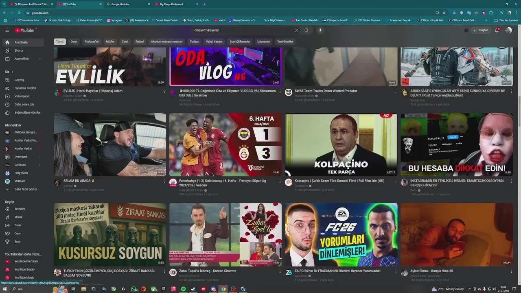Open the Canlı explore page in sidebar

pyautogui.click(x=24, y=225)
